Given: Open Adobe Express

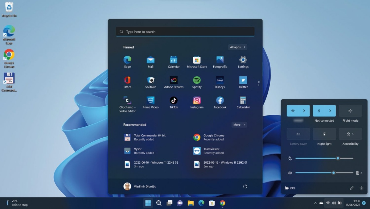Looking at the screenshot, I should [174, 82].
